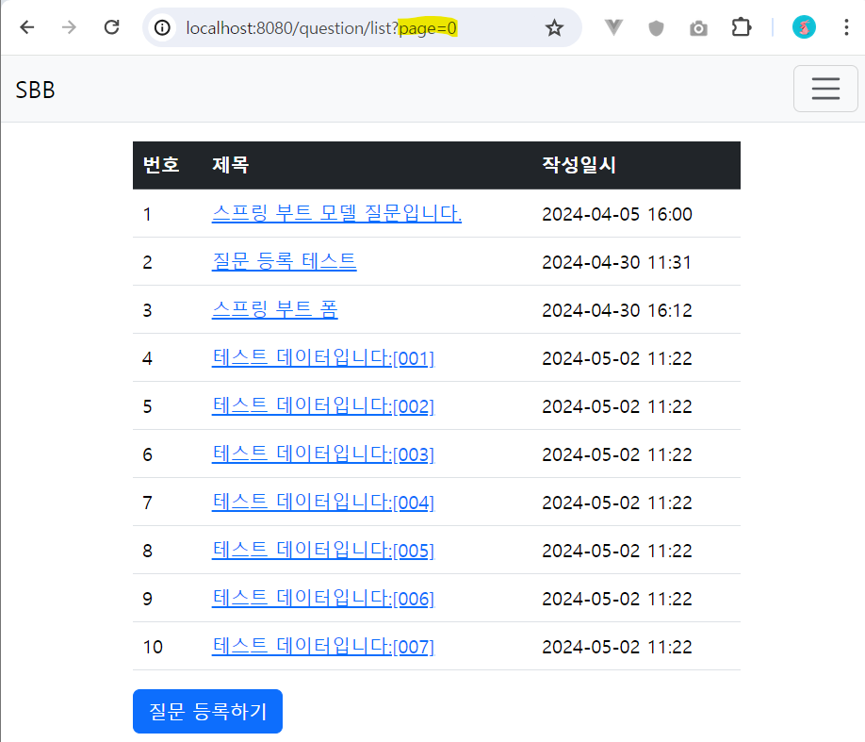Bookmark this page with the star icon
The image size is (865, 742).
[x=554, y=27]
